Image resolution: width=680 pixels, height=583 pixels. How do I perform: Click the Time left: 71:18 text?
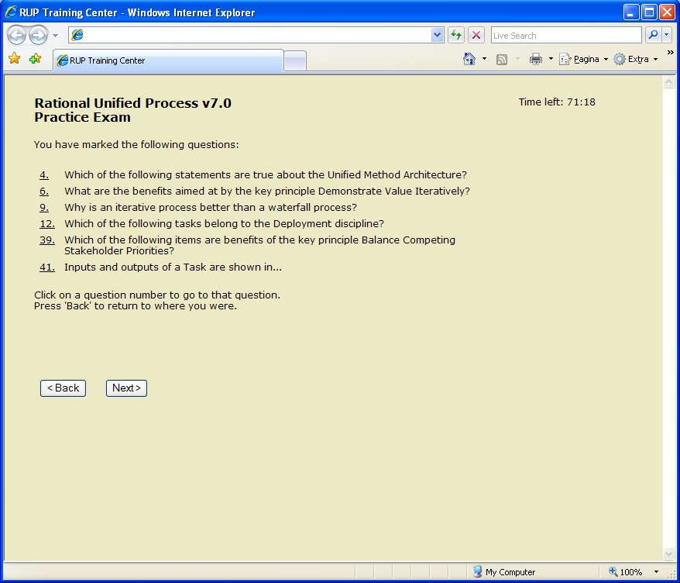click(x=557, y=102)
